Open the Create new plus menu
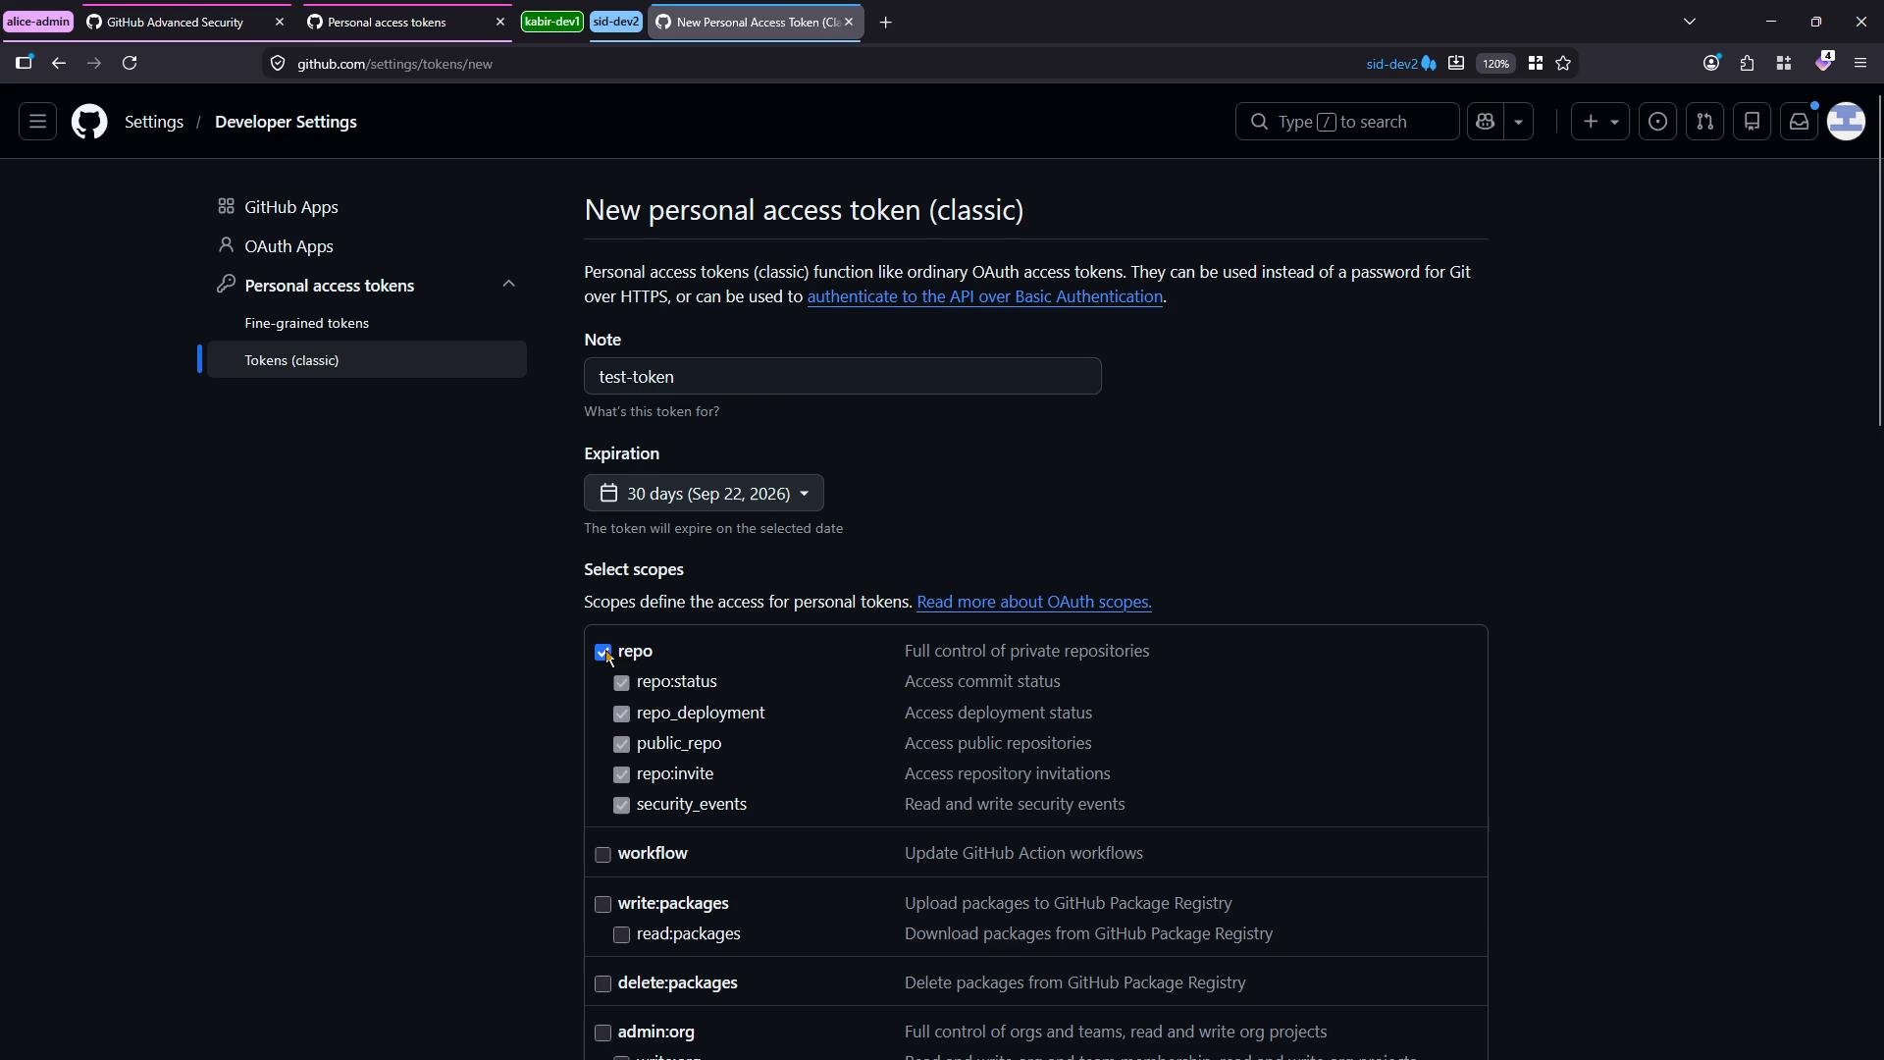Image resolution: width=1884 pixels, height=1060 pixels. 1600,123
